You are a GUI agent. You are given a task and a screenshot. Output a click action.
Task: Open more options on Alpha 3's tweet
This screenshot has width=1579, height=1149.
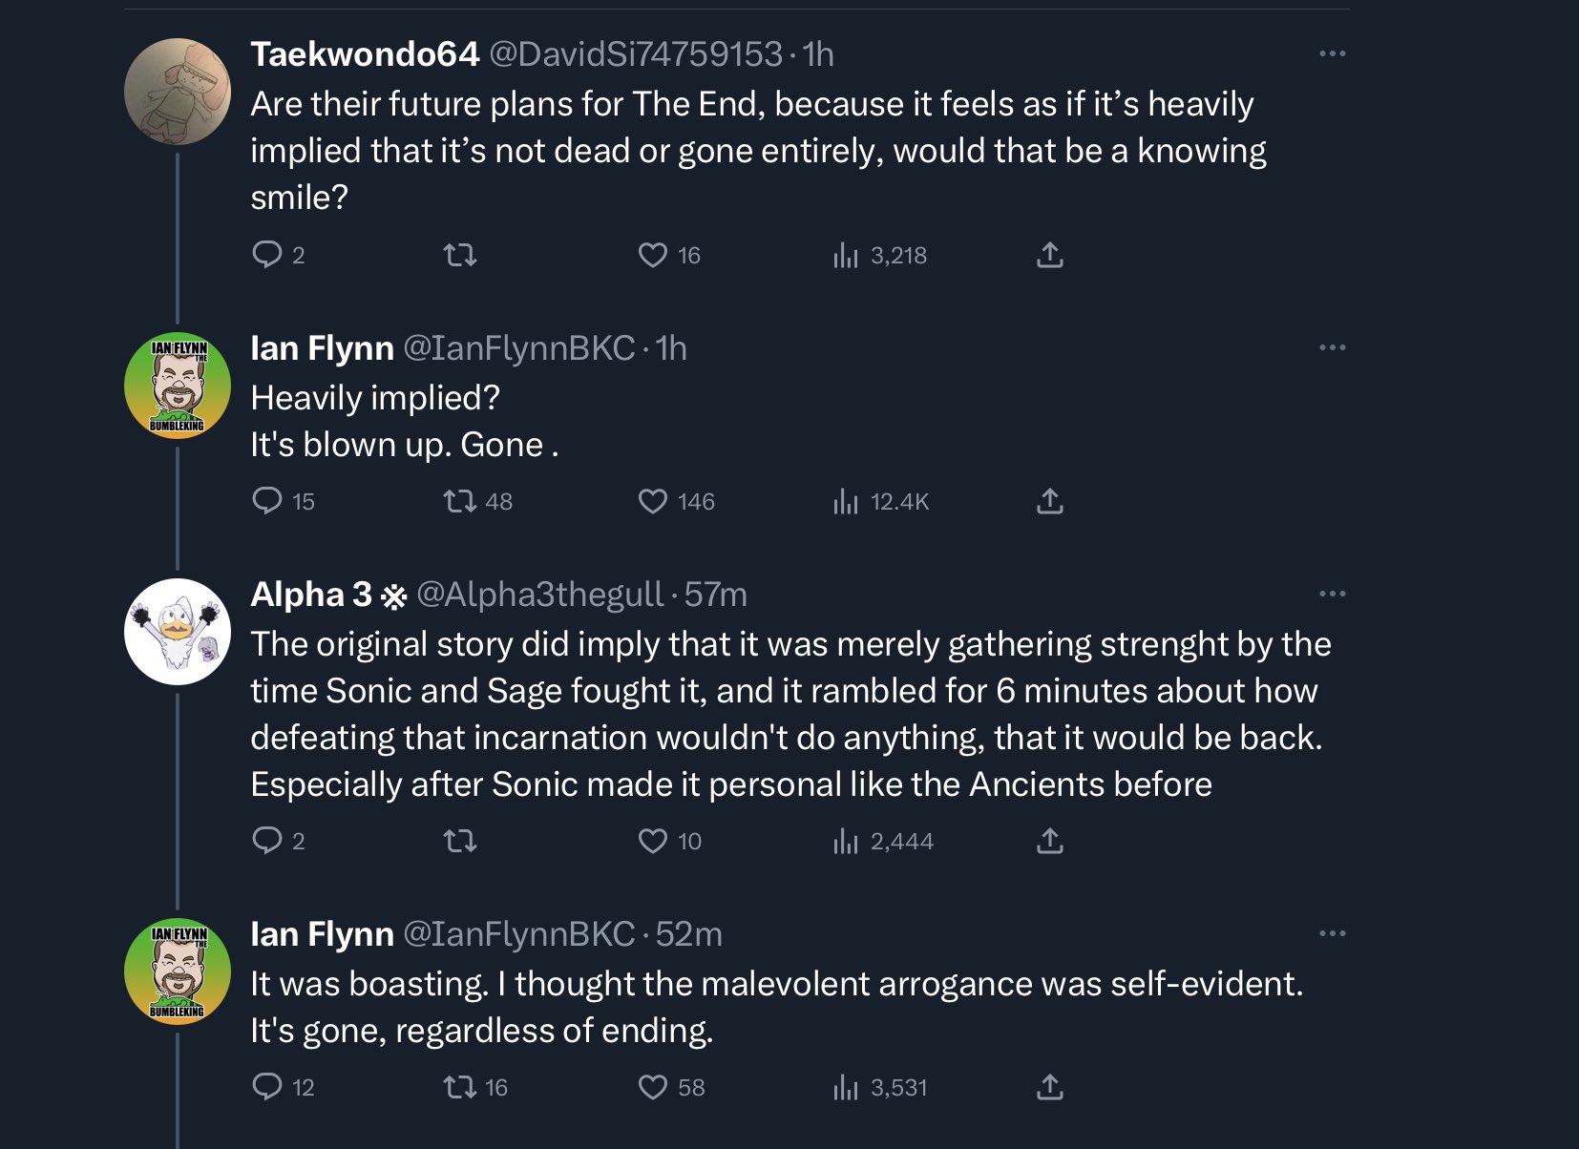(1332, 594)
